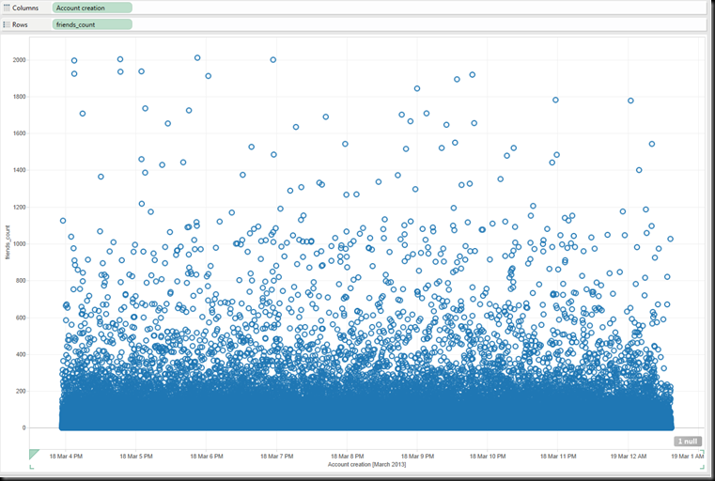715x481 pixels.
Task: Click the 18 Mar 8 PM axis label
Action: click(x=347, y=456)
